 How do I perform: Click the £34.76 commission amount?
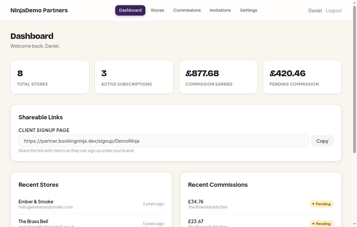pos(196,201)
